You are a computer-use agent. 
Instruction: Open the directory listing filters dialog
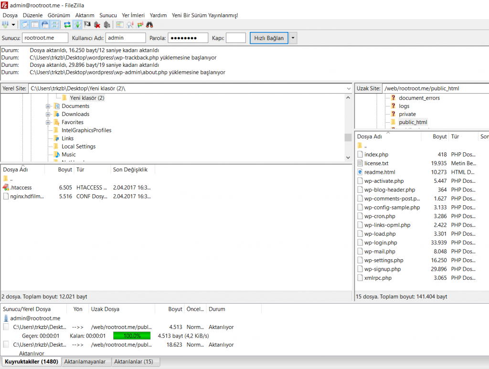(119, 25)
